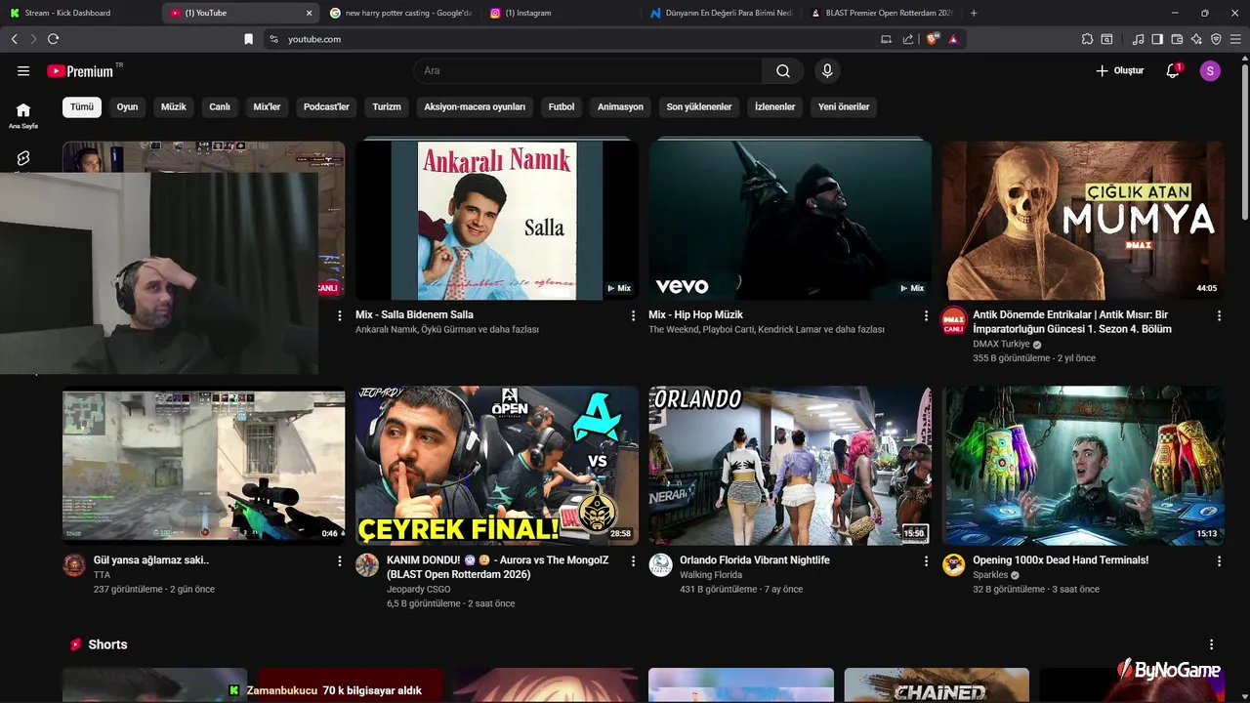Select the Animasyon filter chip

pos(620,106)
